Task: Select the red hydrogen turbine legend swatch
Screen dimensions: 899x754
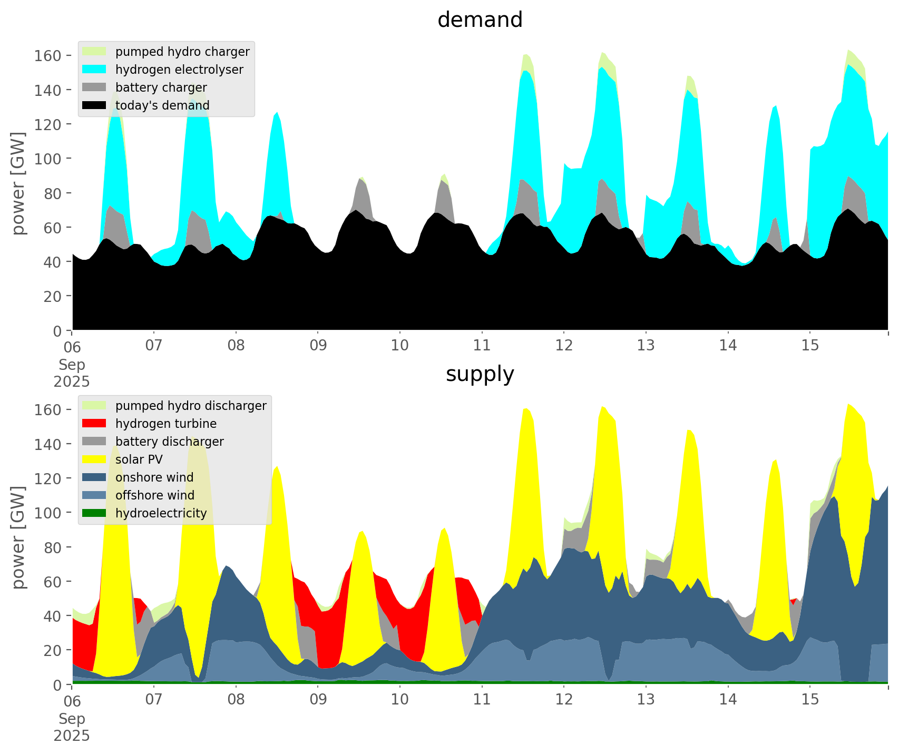Action: tap(94, 424)
